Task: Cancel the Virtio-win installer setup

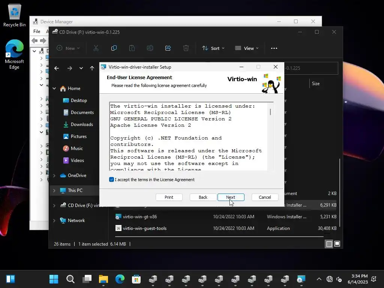Action: coord(265,197)
